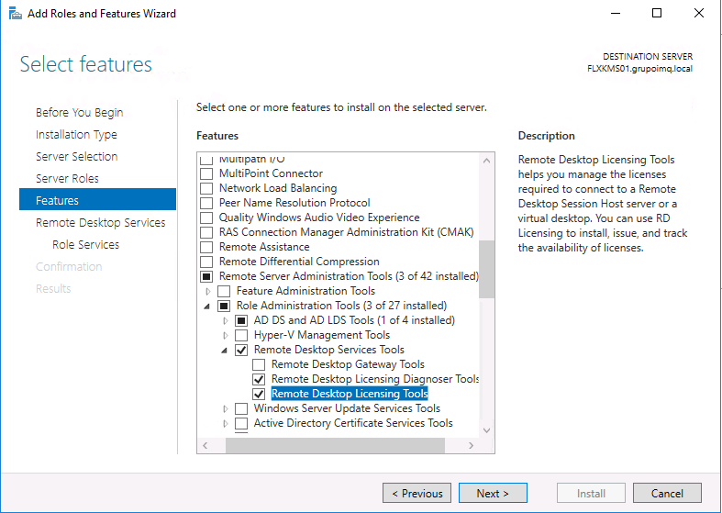Open Remote Desktop Services step
722x513 pixels.
click(100, 222)
